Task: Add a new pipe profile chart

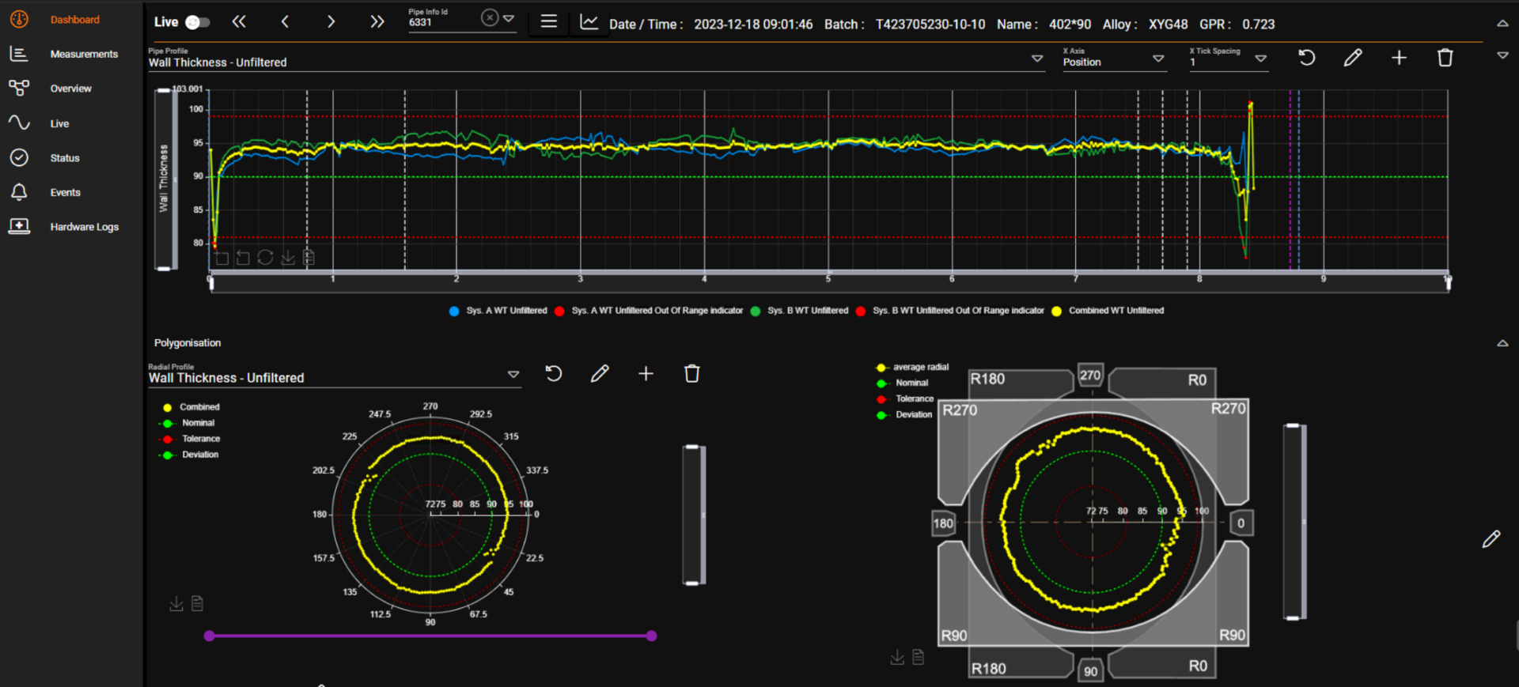Action: tap(1399, 58)
